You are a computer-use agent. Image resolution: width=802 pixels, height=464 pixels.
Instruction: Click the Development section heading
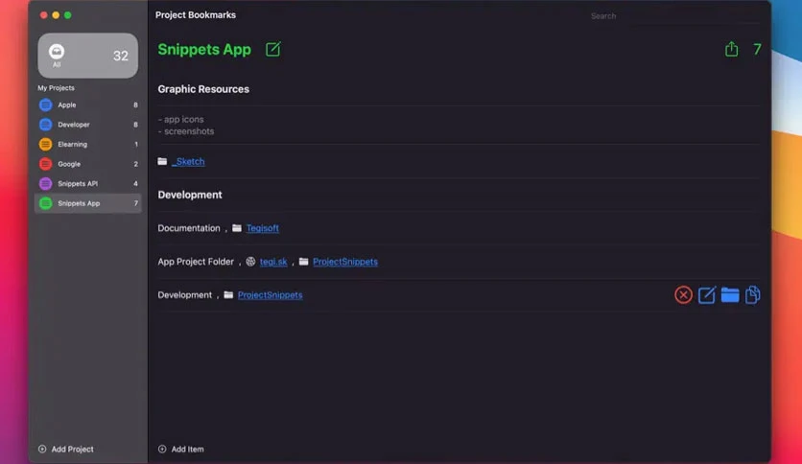[x=190, y=195]
